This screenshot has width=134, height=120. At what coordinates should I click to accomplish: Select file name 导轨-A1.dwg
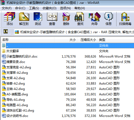point(15,100)
